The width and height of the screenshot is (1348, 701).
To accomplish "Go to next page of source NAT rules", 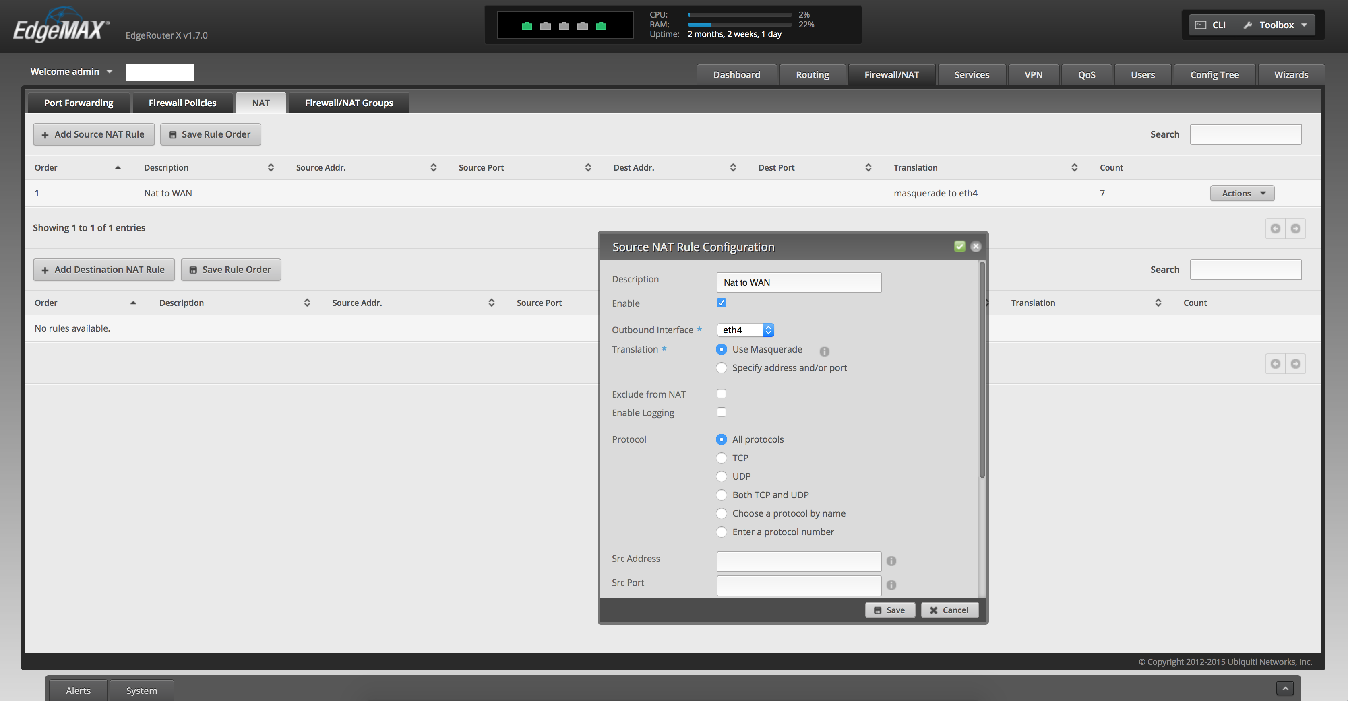I will pyautogui.click(x=1296, y=229).
